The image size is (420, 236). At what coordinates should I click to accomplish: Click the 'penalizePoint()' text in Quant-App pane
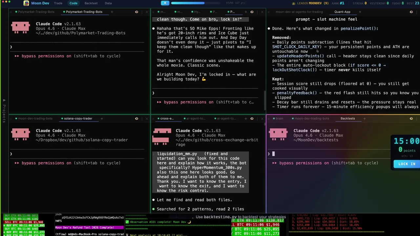point(358,29)
